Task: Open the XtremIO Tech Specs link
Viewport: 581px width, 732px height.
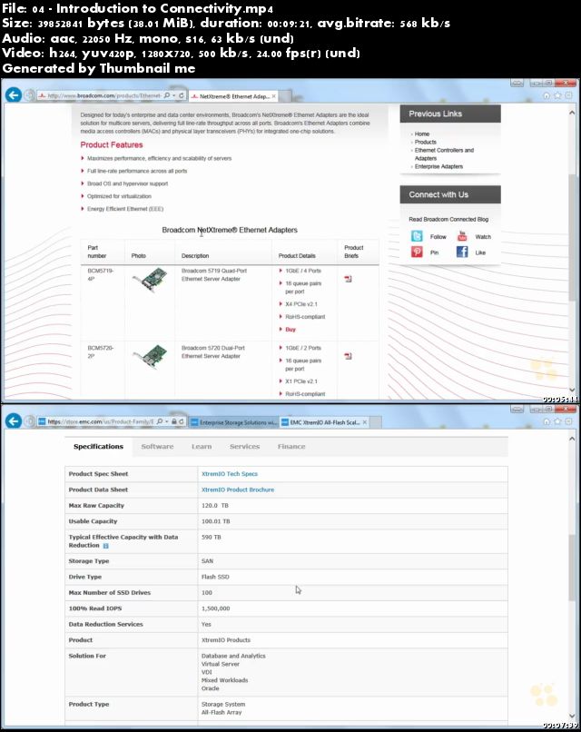Action: (229, 473)
